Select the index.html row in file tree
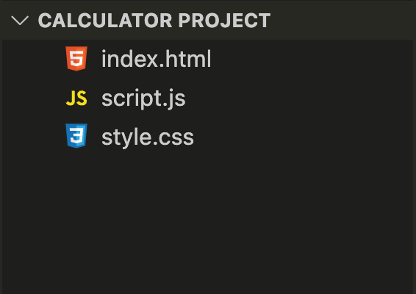Viewport: 416px width, 294px height. click(x=207, y=59)
